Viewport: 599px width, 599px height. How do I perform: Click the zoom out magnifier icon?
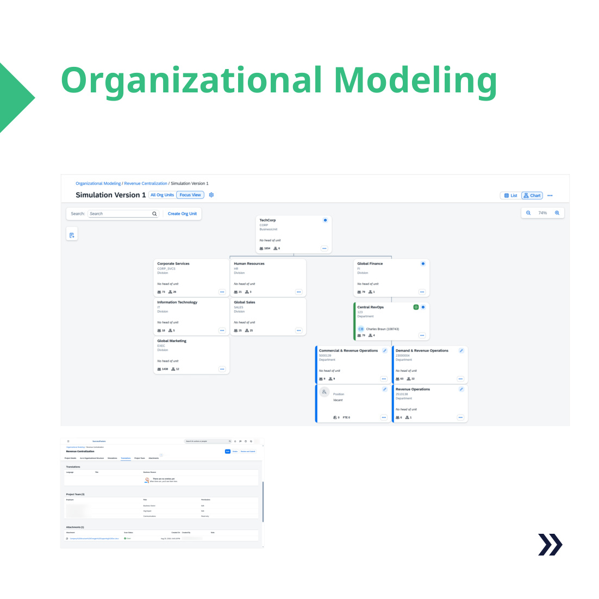coord(528,213)
